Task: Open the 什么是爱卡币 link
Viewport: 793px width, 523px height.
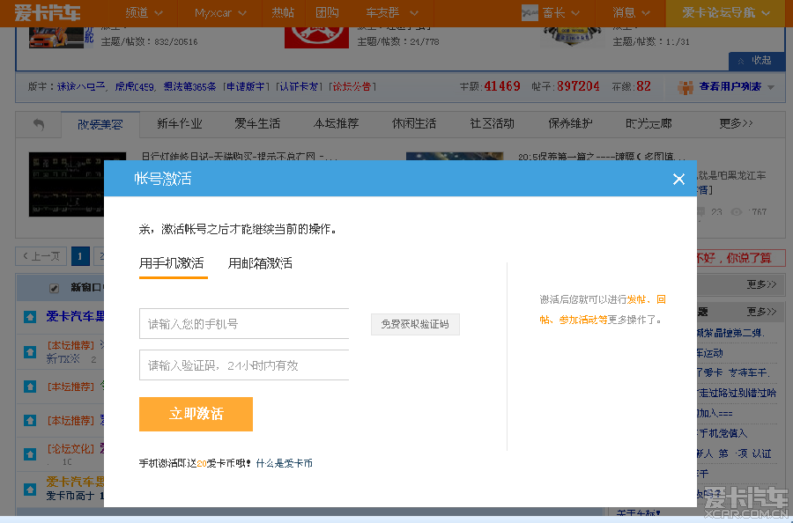Action: [285, 463]
